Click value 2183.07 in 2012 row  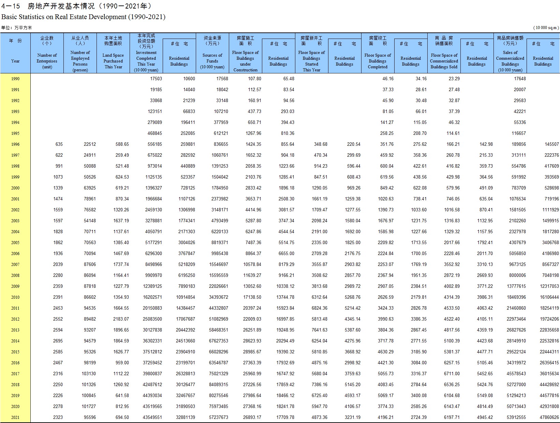[121, 319]
